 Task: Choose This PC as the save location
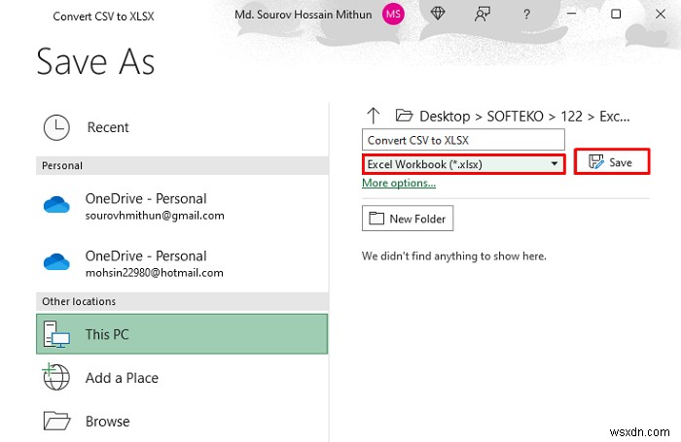(x=182, y=334)
